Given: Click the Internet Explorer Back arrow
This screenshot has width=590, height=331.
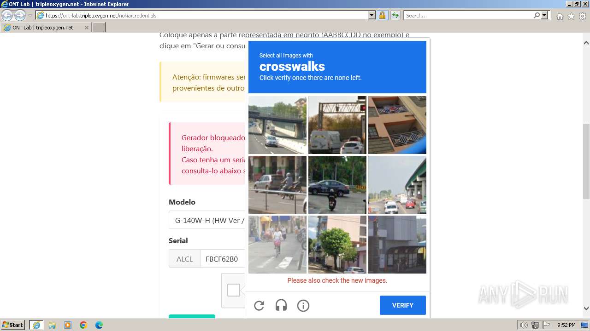Looking at the screenshot, I should 7,15.
